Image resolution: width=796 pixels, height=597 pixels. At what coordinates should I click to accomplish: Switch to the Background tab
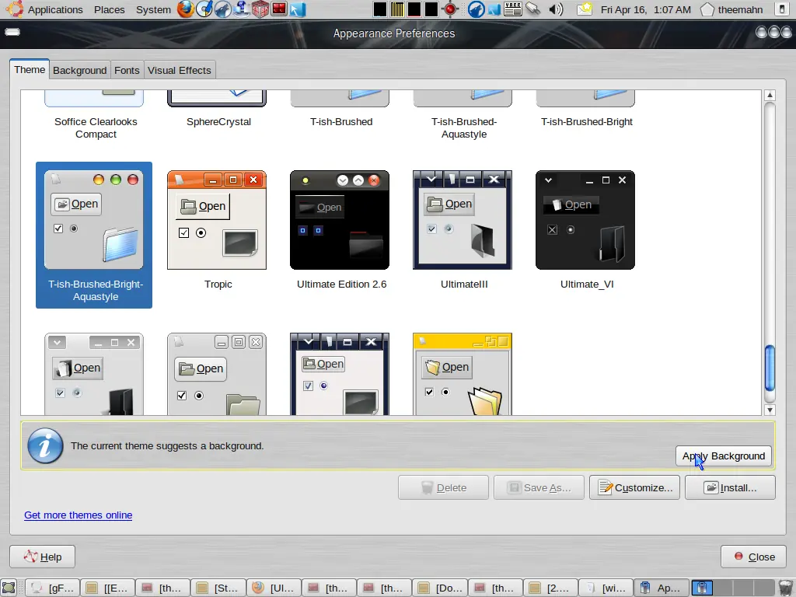79,70
